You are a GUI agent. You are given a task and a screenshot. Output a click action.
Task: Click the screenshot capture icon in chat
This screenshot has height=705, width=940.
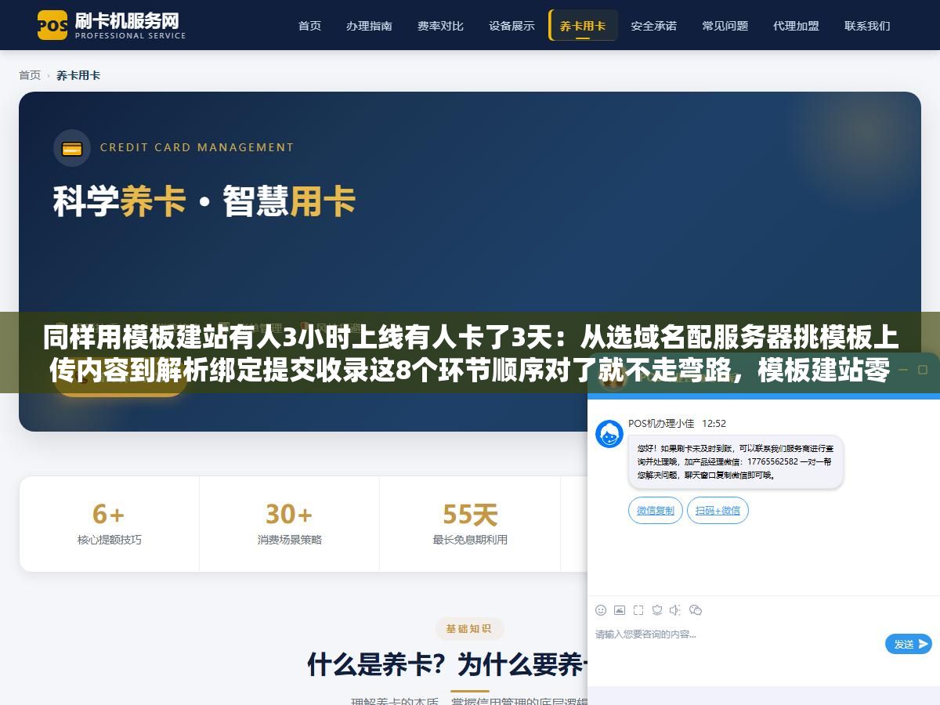point(638,610)
